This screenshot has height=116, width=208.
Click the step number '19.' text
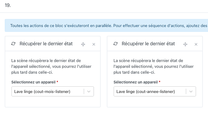pos(8,5)
